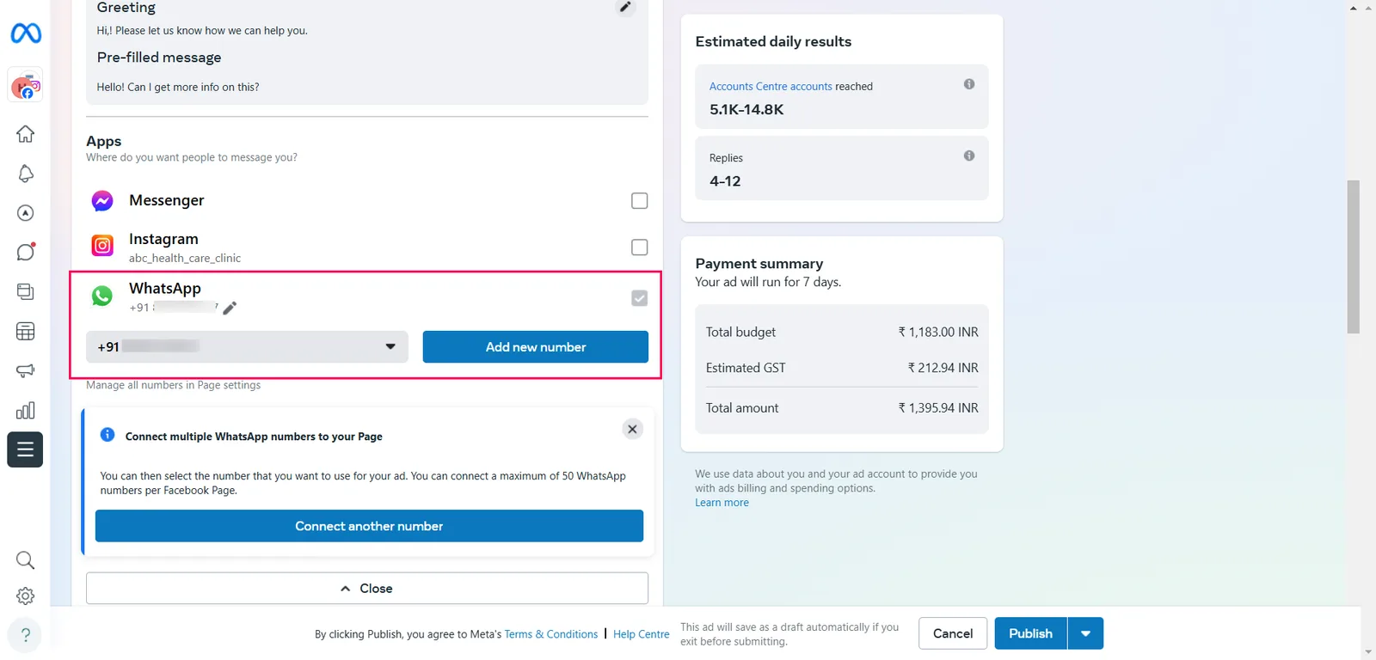Show info for Replies estimate
1376x660 pixels.
tap(969, 156)
